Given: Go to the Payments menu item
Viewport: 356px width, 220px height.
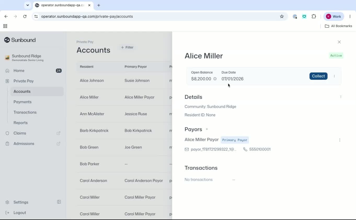Looking at the screenshot, I should tap(22, 102).
